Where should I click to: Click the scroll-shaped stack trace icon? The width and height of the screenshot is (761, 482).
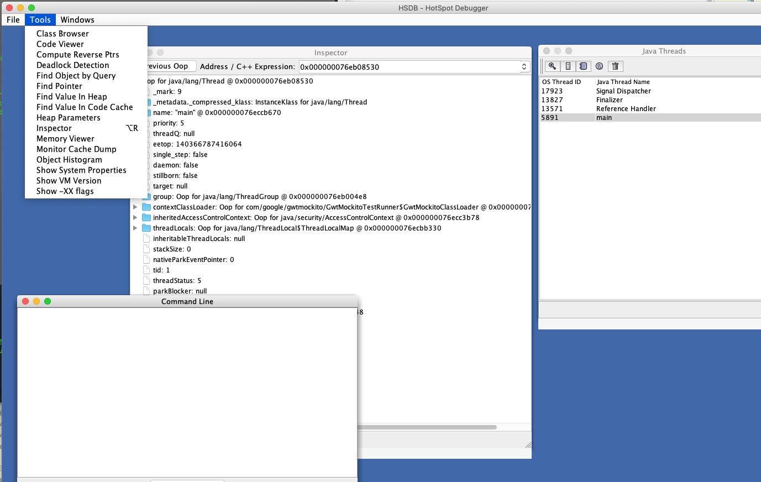(x=583, y=66)
